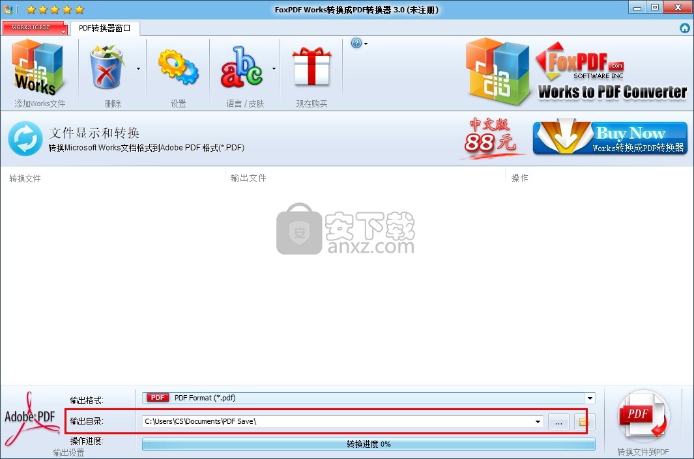Image resolution: width=694 pixels, height=459 pixels.
Task: Click the 操作 column header
Action: [519, 178]
